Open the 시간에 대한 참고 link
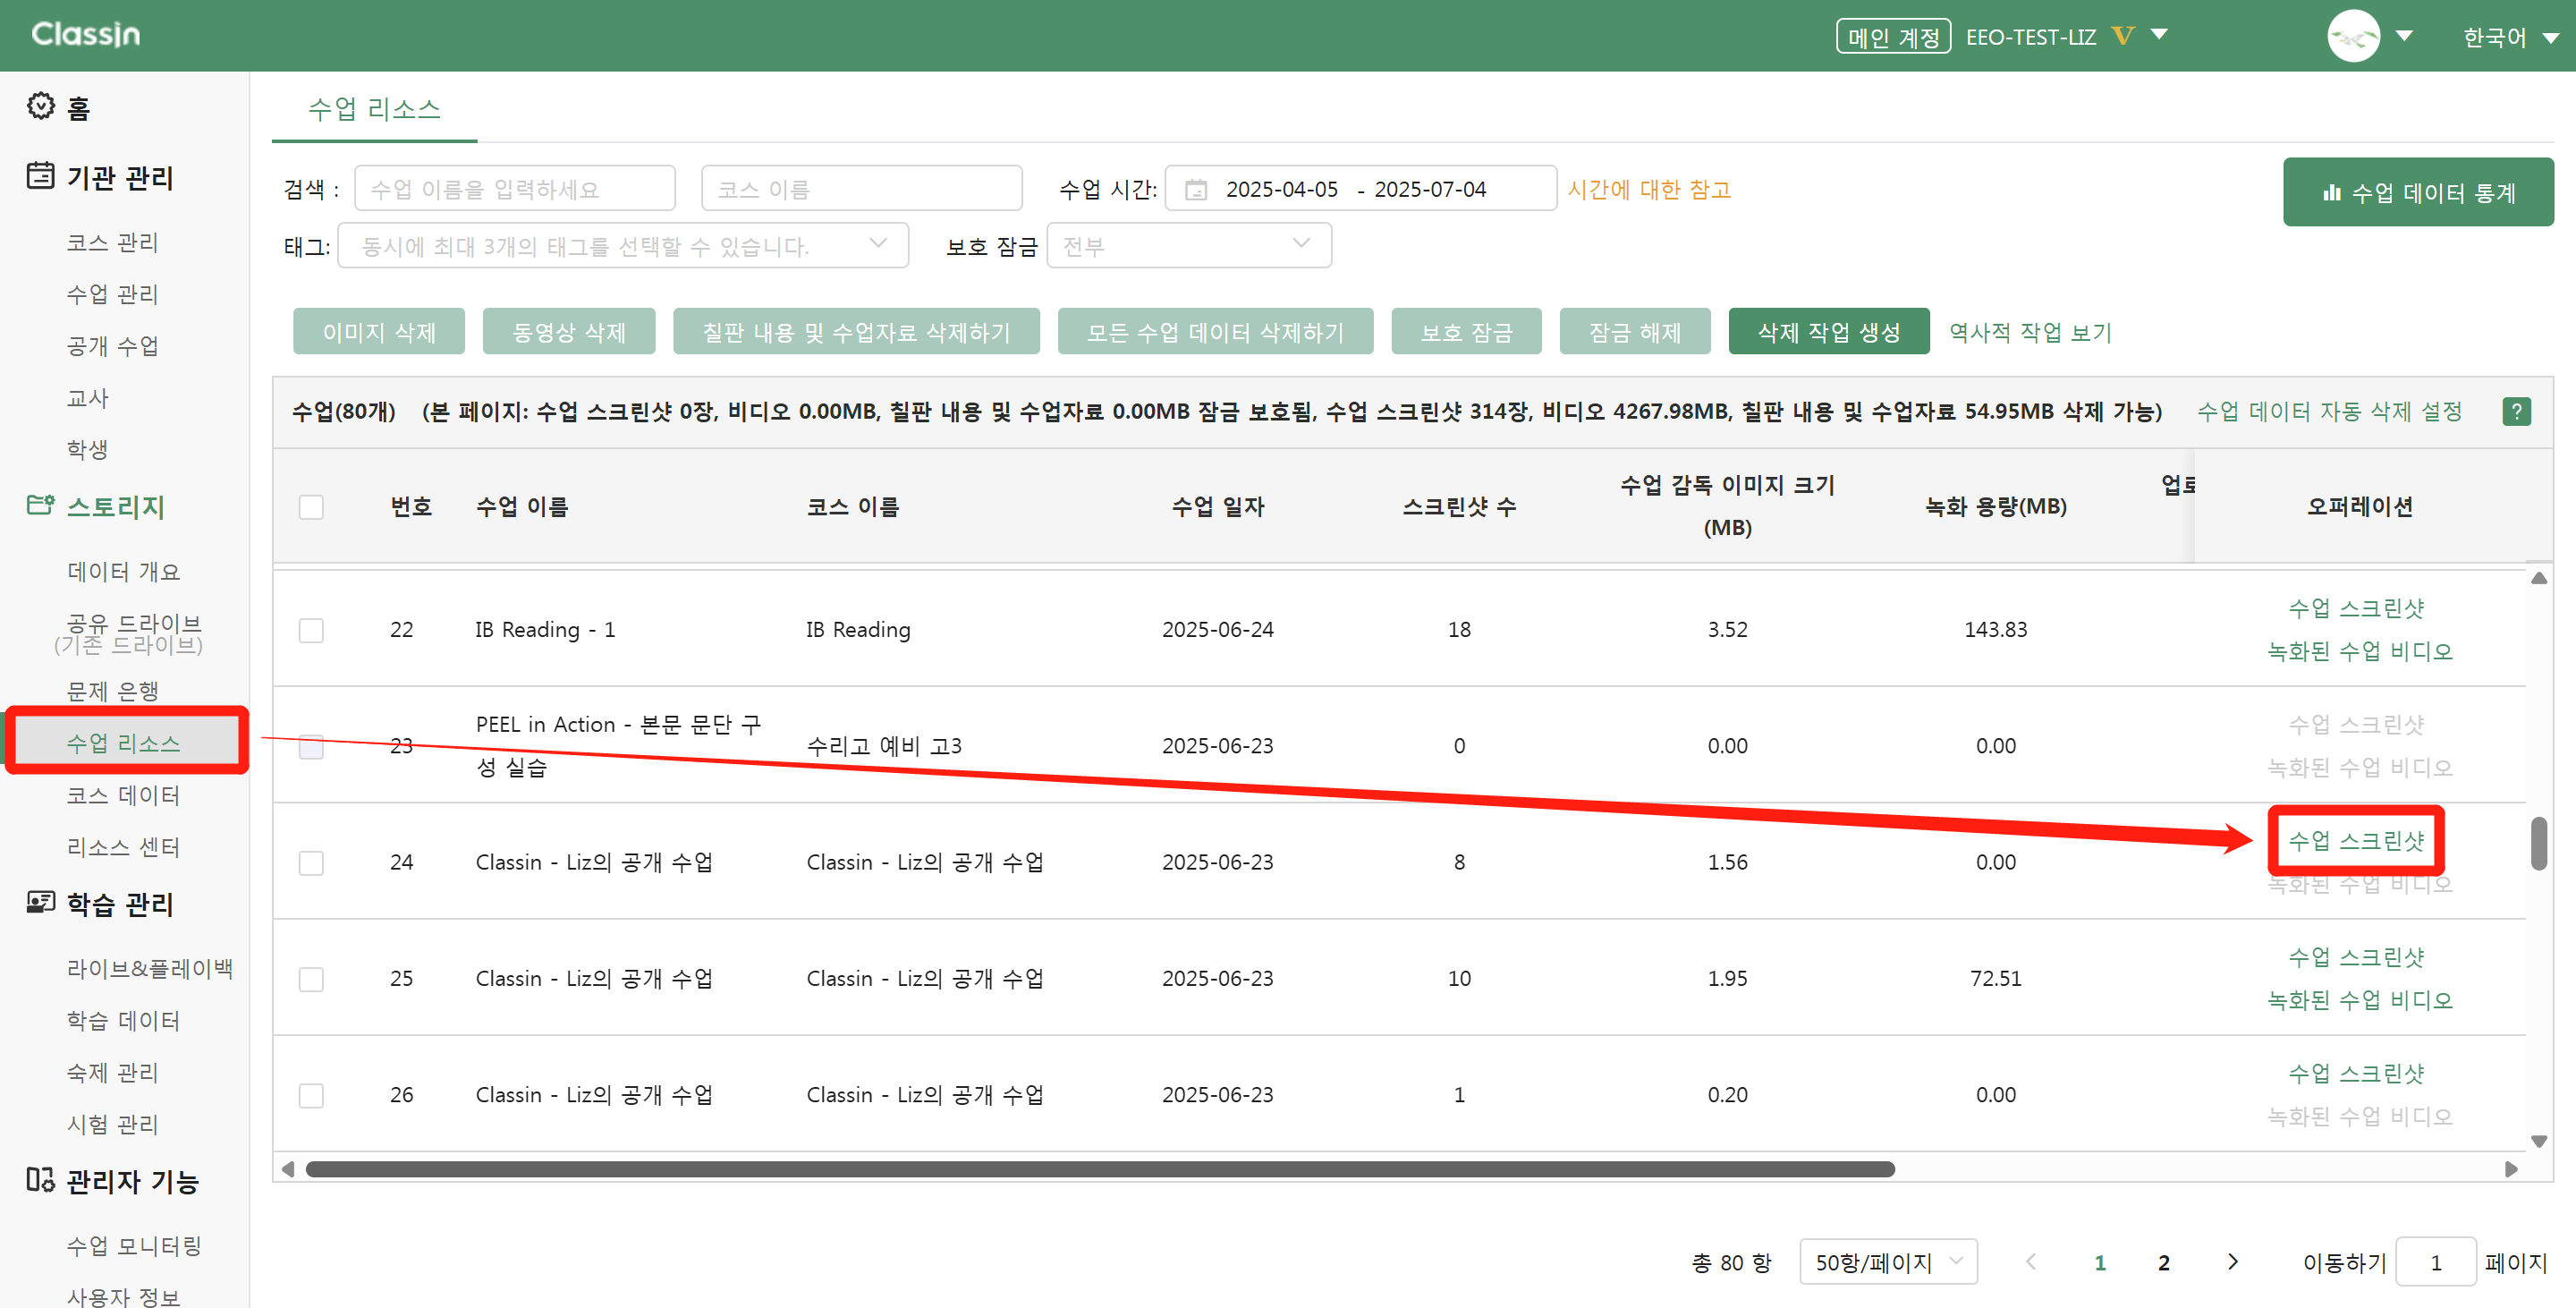The height and width of the screenshot is (1308, 2576). [x=1648, y=189]
